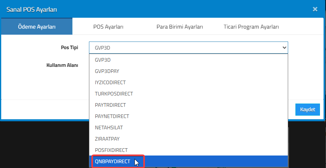The image size is (326, 168).
Task: Select the Ticari Program Ayarları tab
Action: coord(251,27)
